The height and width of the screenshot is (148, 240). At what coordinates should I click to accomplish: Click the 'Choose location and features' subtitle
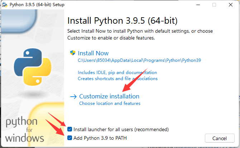coord(110,103)
